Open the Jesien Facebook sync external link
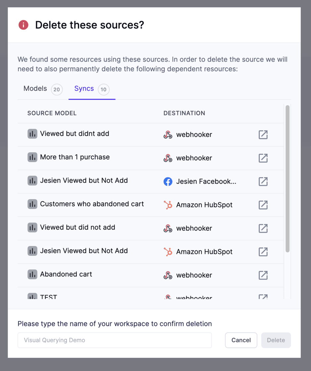311x371 pixels. coord(263,182)
